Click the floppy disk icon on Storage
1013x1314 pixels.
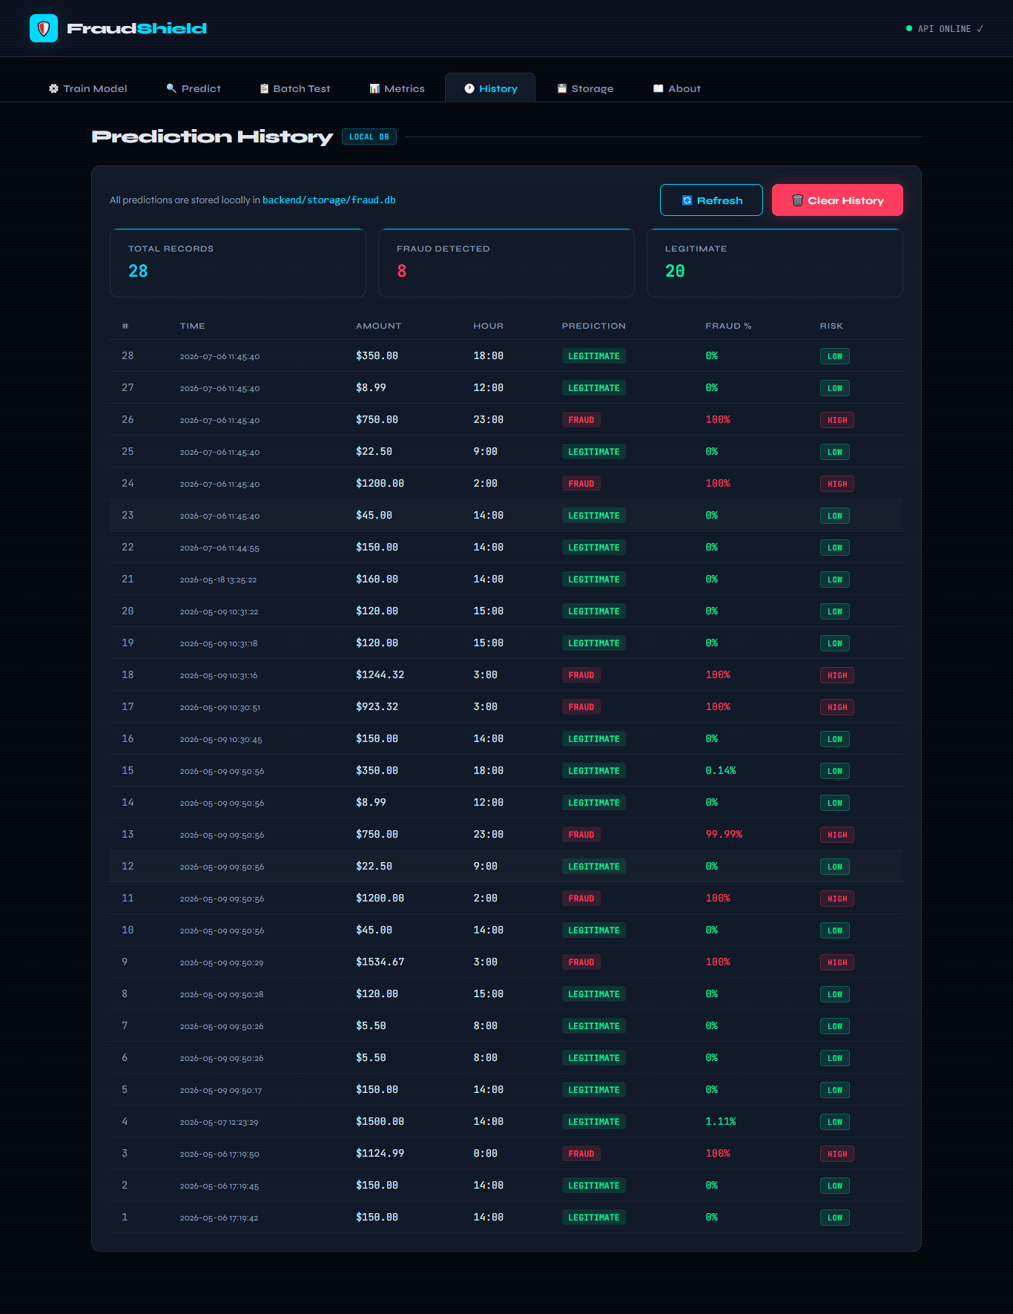tap(562, 88)
